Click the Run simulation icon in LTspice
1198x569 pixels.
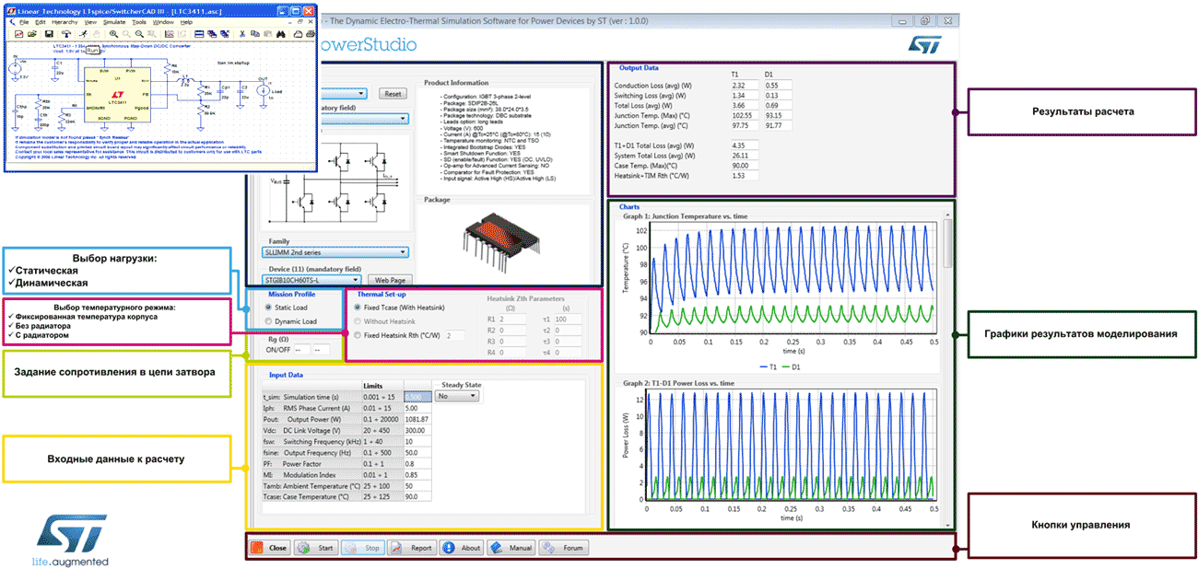pyautogui.click(x=84, y=34)
